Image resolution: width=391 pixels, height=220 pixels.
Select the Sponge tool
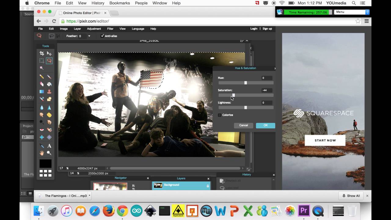[49, 115]
